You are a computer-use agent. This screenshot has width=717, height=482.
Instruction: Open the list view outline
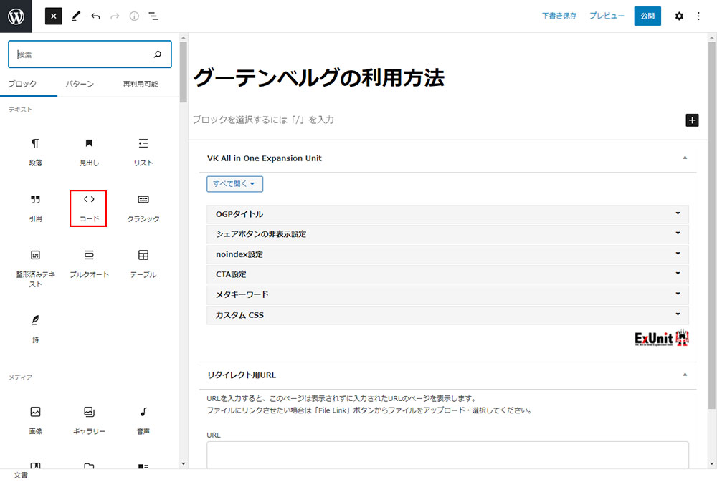point(153,16)
